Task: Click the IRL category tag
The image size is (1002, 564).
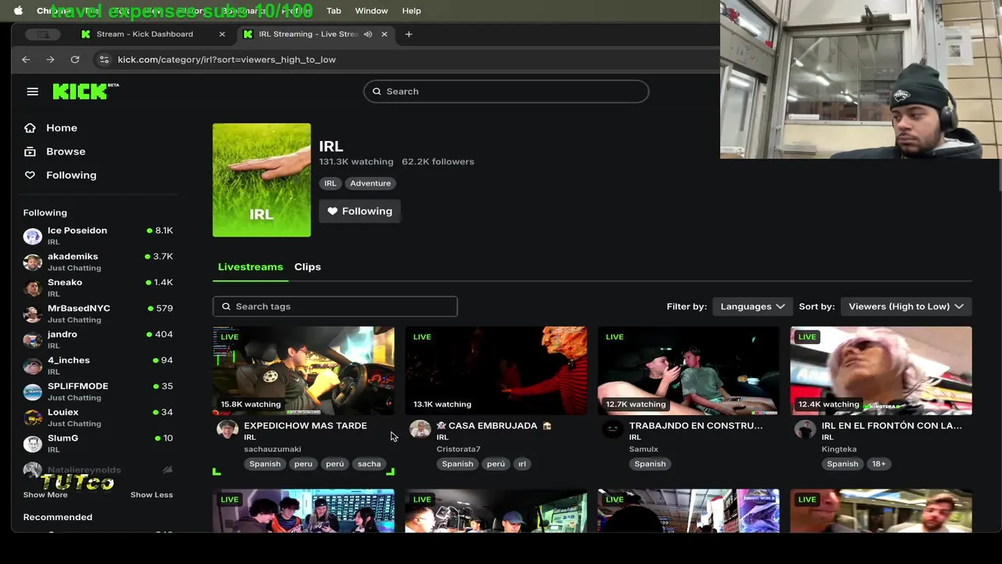Action: [x=330, y=183]
